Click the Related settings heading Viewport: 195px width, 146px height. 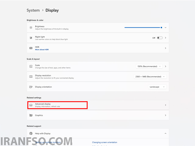[x=34, y=98]
